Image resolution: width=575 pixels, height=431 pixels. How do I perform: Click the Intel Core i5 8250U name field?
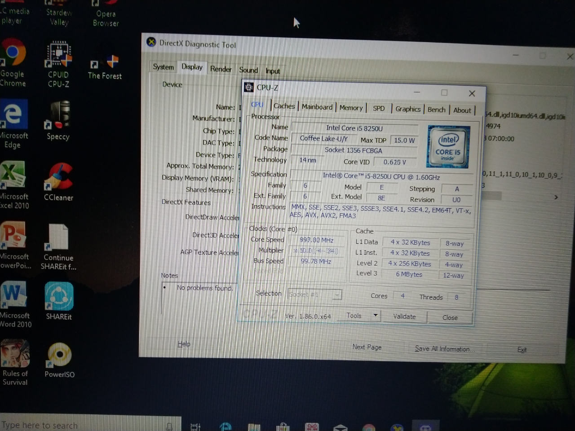click(x=354, y=128)
